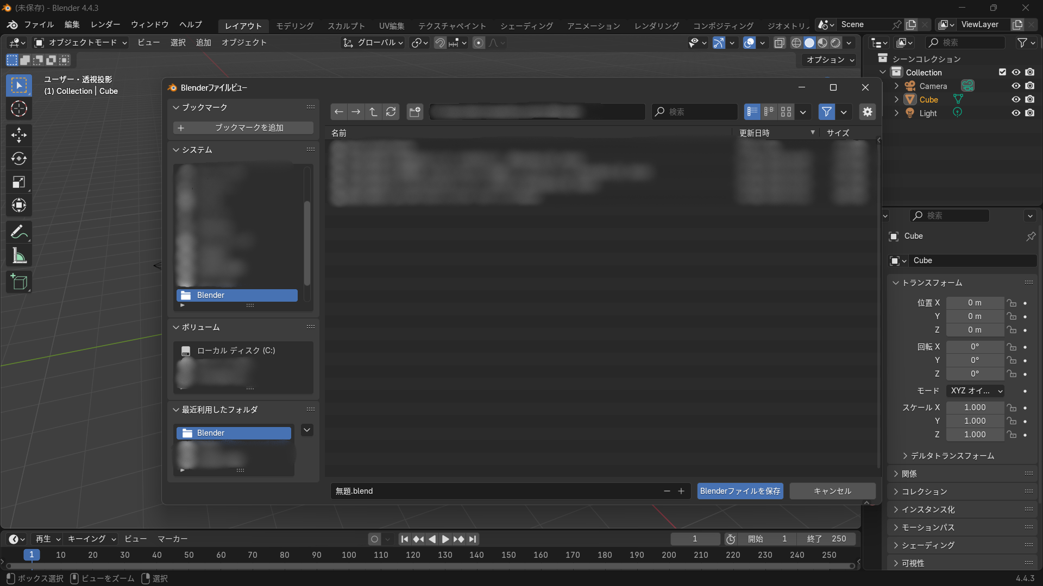Select the Measure tool
The image size is (1043, 586).
[x=19, y=256]
